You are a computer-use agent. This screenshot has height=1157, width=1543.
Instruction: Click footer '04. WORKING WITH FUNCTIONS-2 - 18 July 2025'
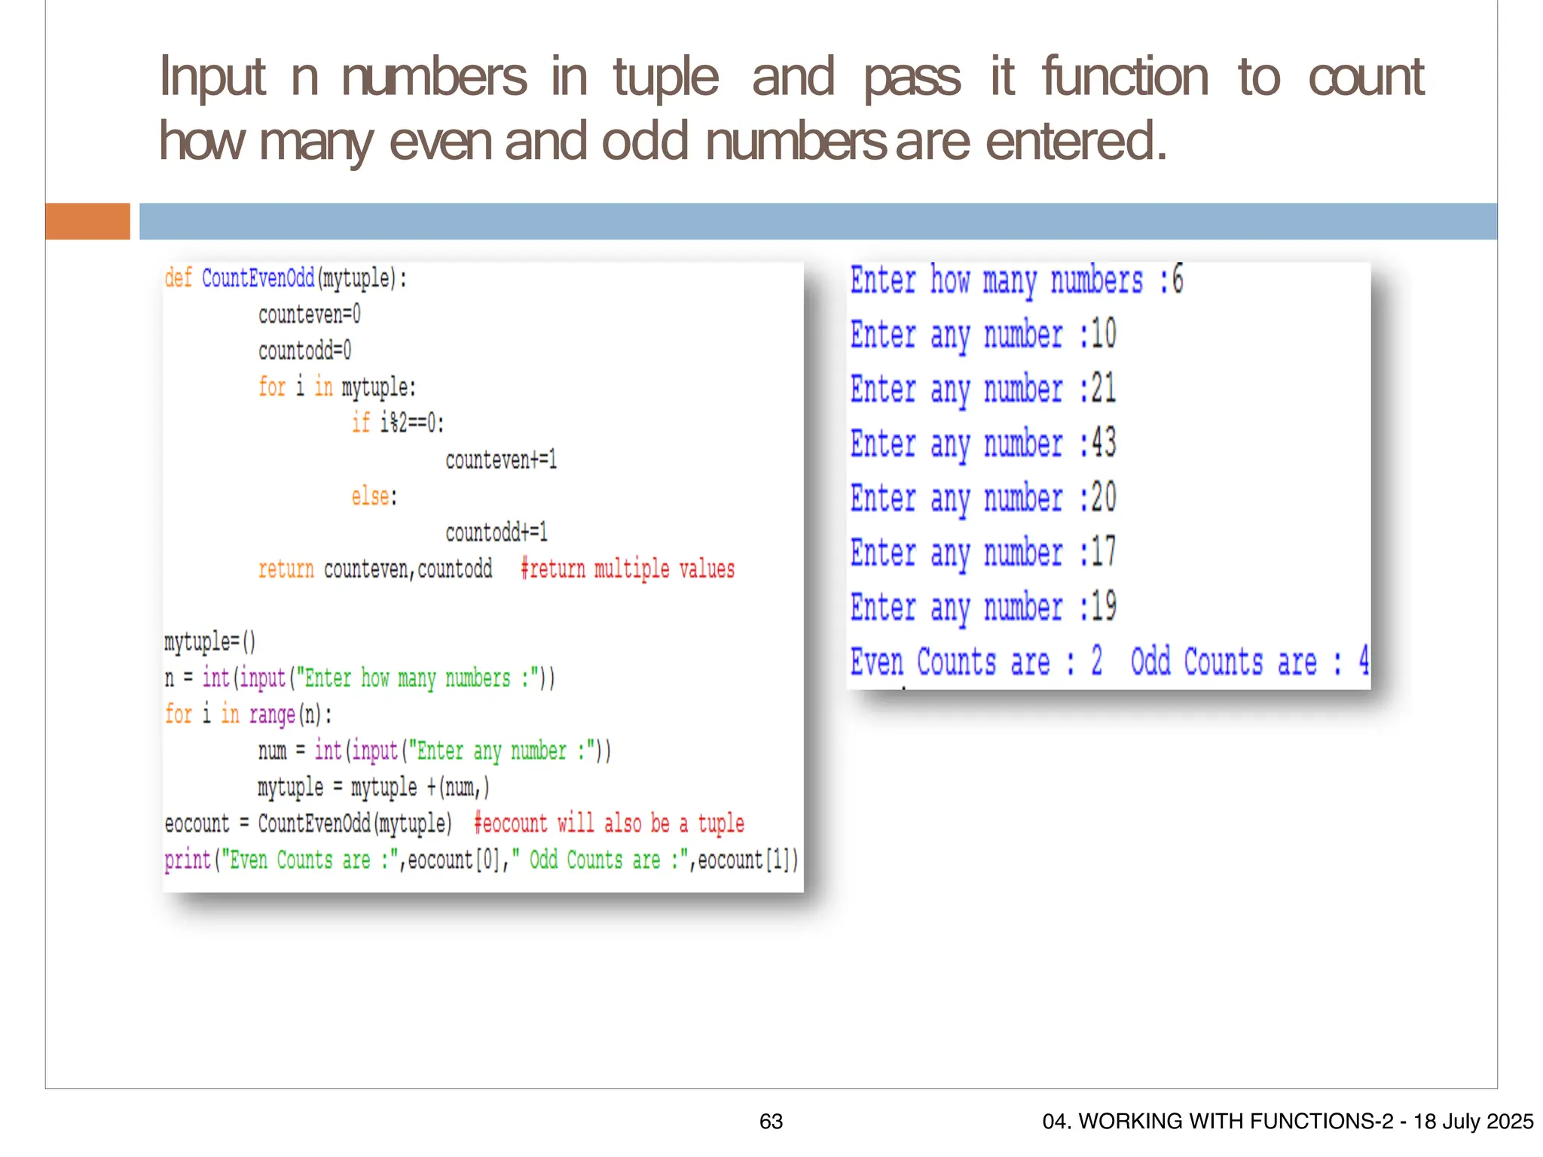[x=1288, y=1122]
